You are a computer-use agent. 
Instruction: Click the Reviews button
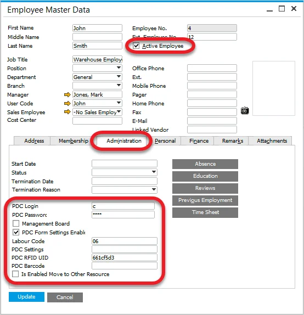click(x=205, y=188)
